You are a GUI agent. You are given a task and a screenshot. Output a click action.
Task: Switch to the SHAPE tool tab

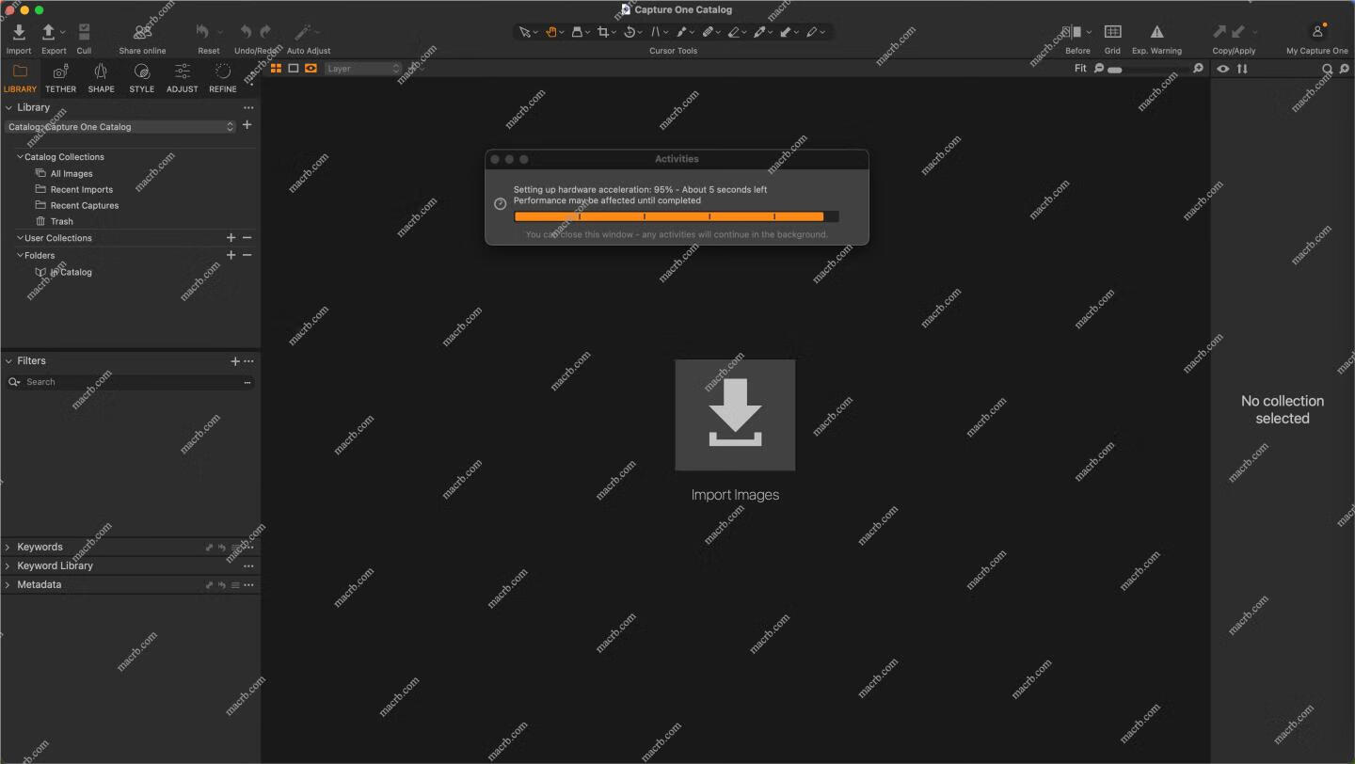click(x=101, y=78)
